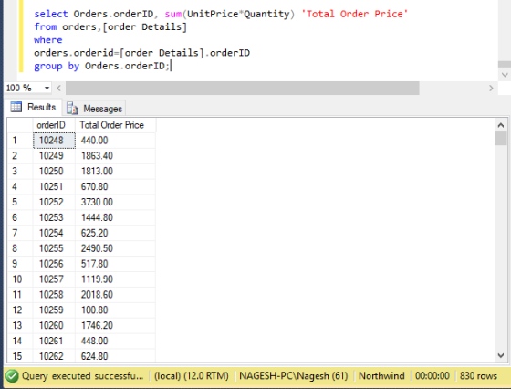Switch to the Results tab
Image resolution: width=511 pixels, height=389 pixels.
[x=33, y=107]
